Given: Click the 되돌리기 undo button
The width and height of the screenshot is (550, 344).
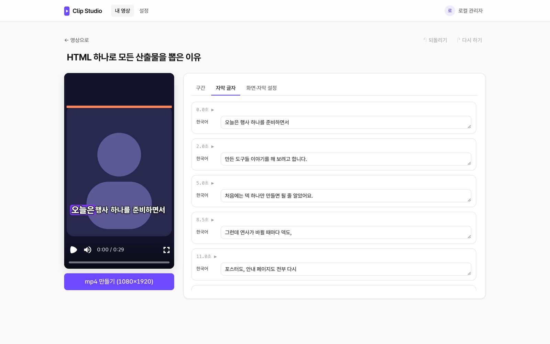Looking at the screenshot, I should tap(435, 40).
